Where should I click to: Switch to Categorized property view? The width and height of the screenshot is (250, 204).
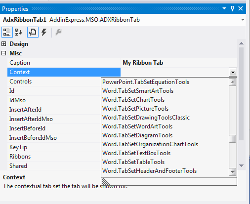[7, 32]
